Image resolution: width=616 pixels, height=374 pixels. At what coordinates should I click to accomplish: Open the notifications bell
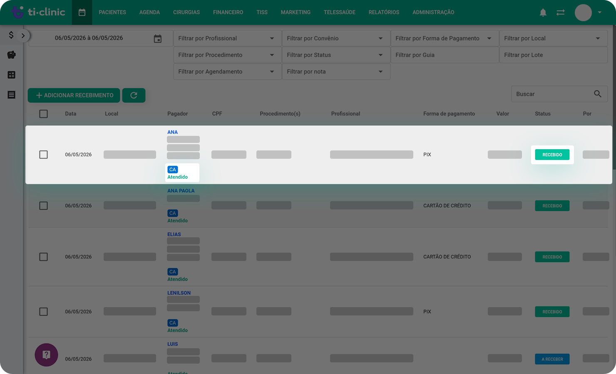click(x=543, y=12)
